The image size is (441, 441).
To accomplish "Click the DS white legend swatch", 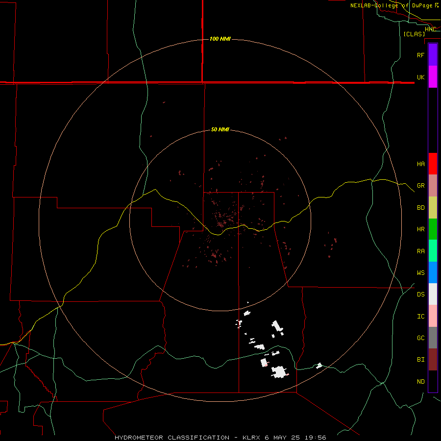I will [433, 294].
